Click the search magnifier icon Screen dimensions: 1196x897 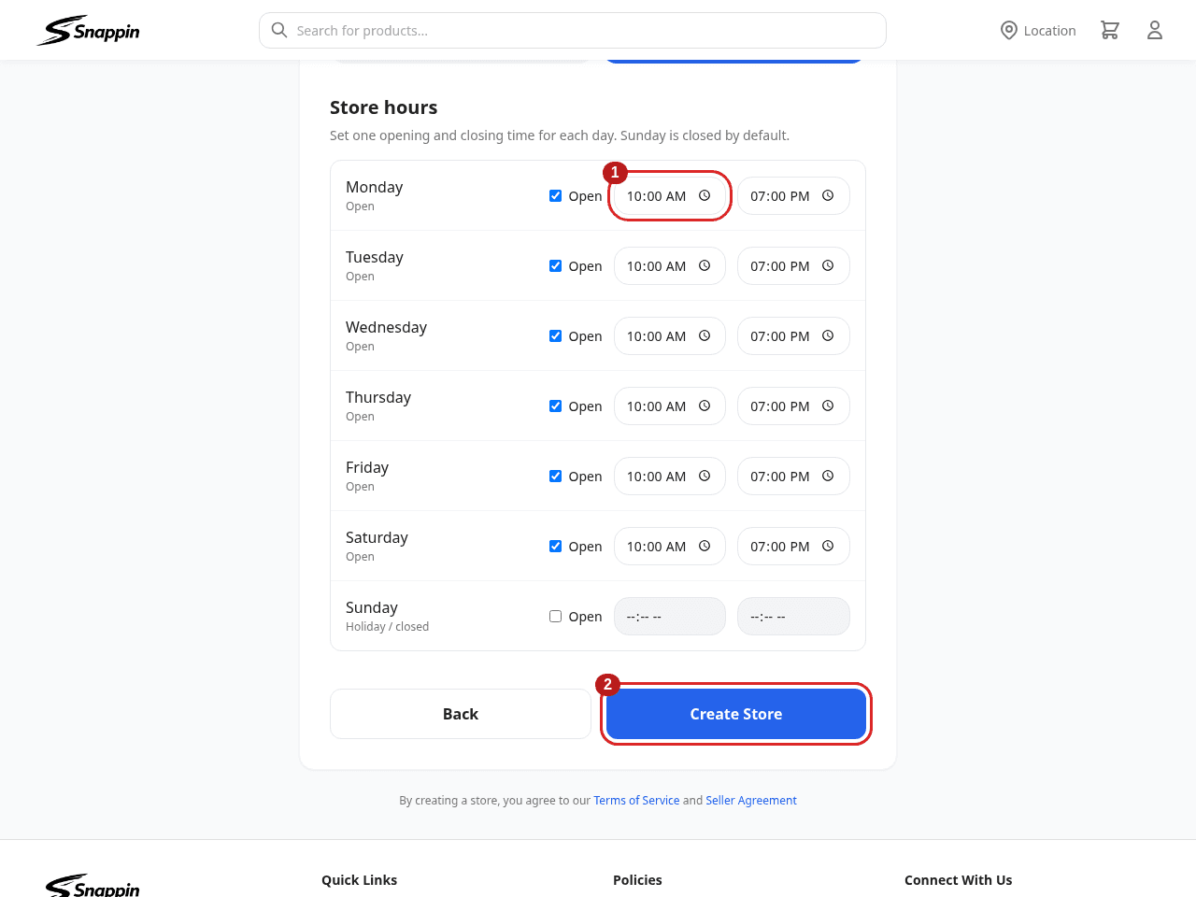click(x=279, y=30)
